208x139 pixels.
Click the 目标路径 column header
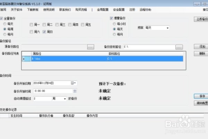(x=145, y=54)
